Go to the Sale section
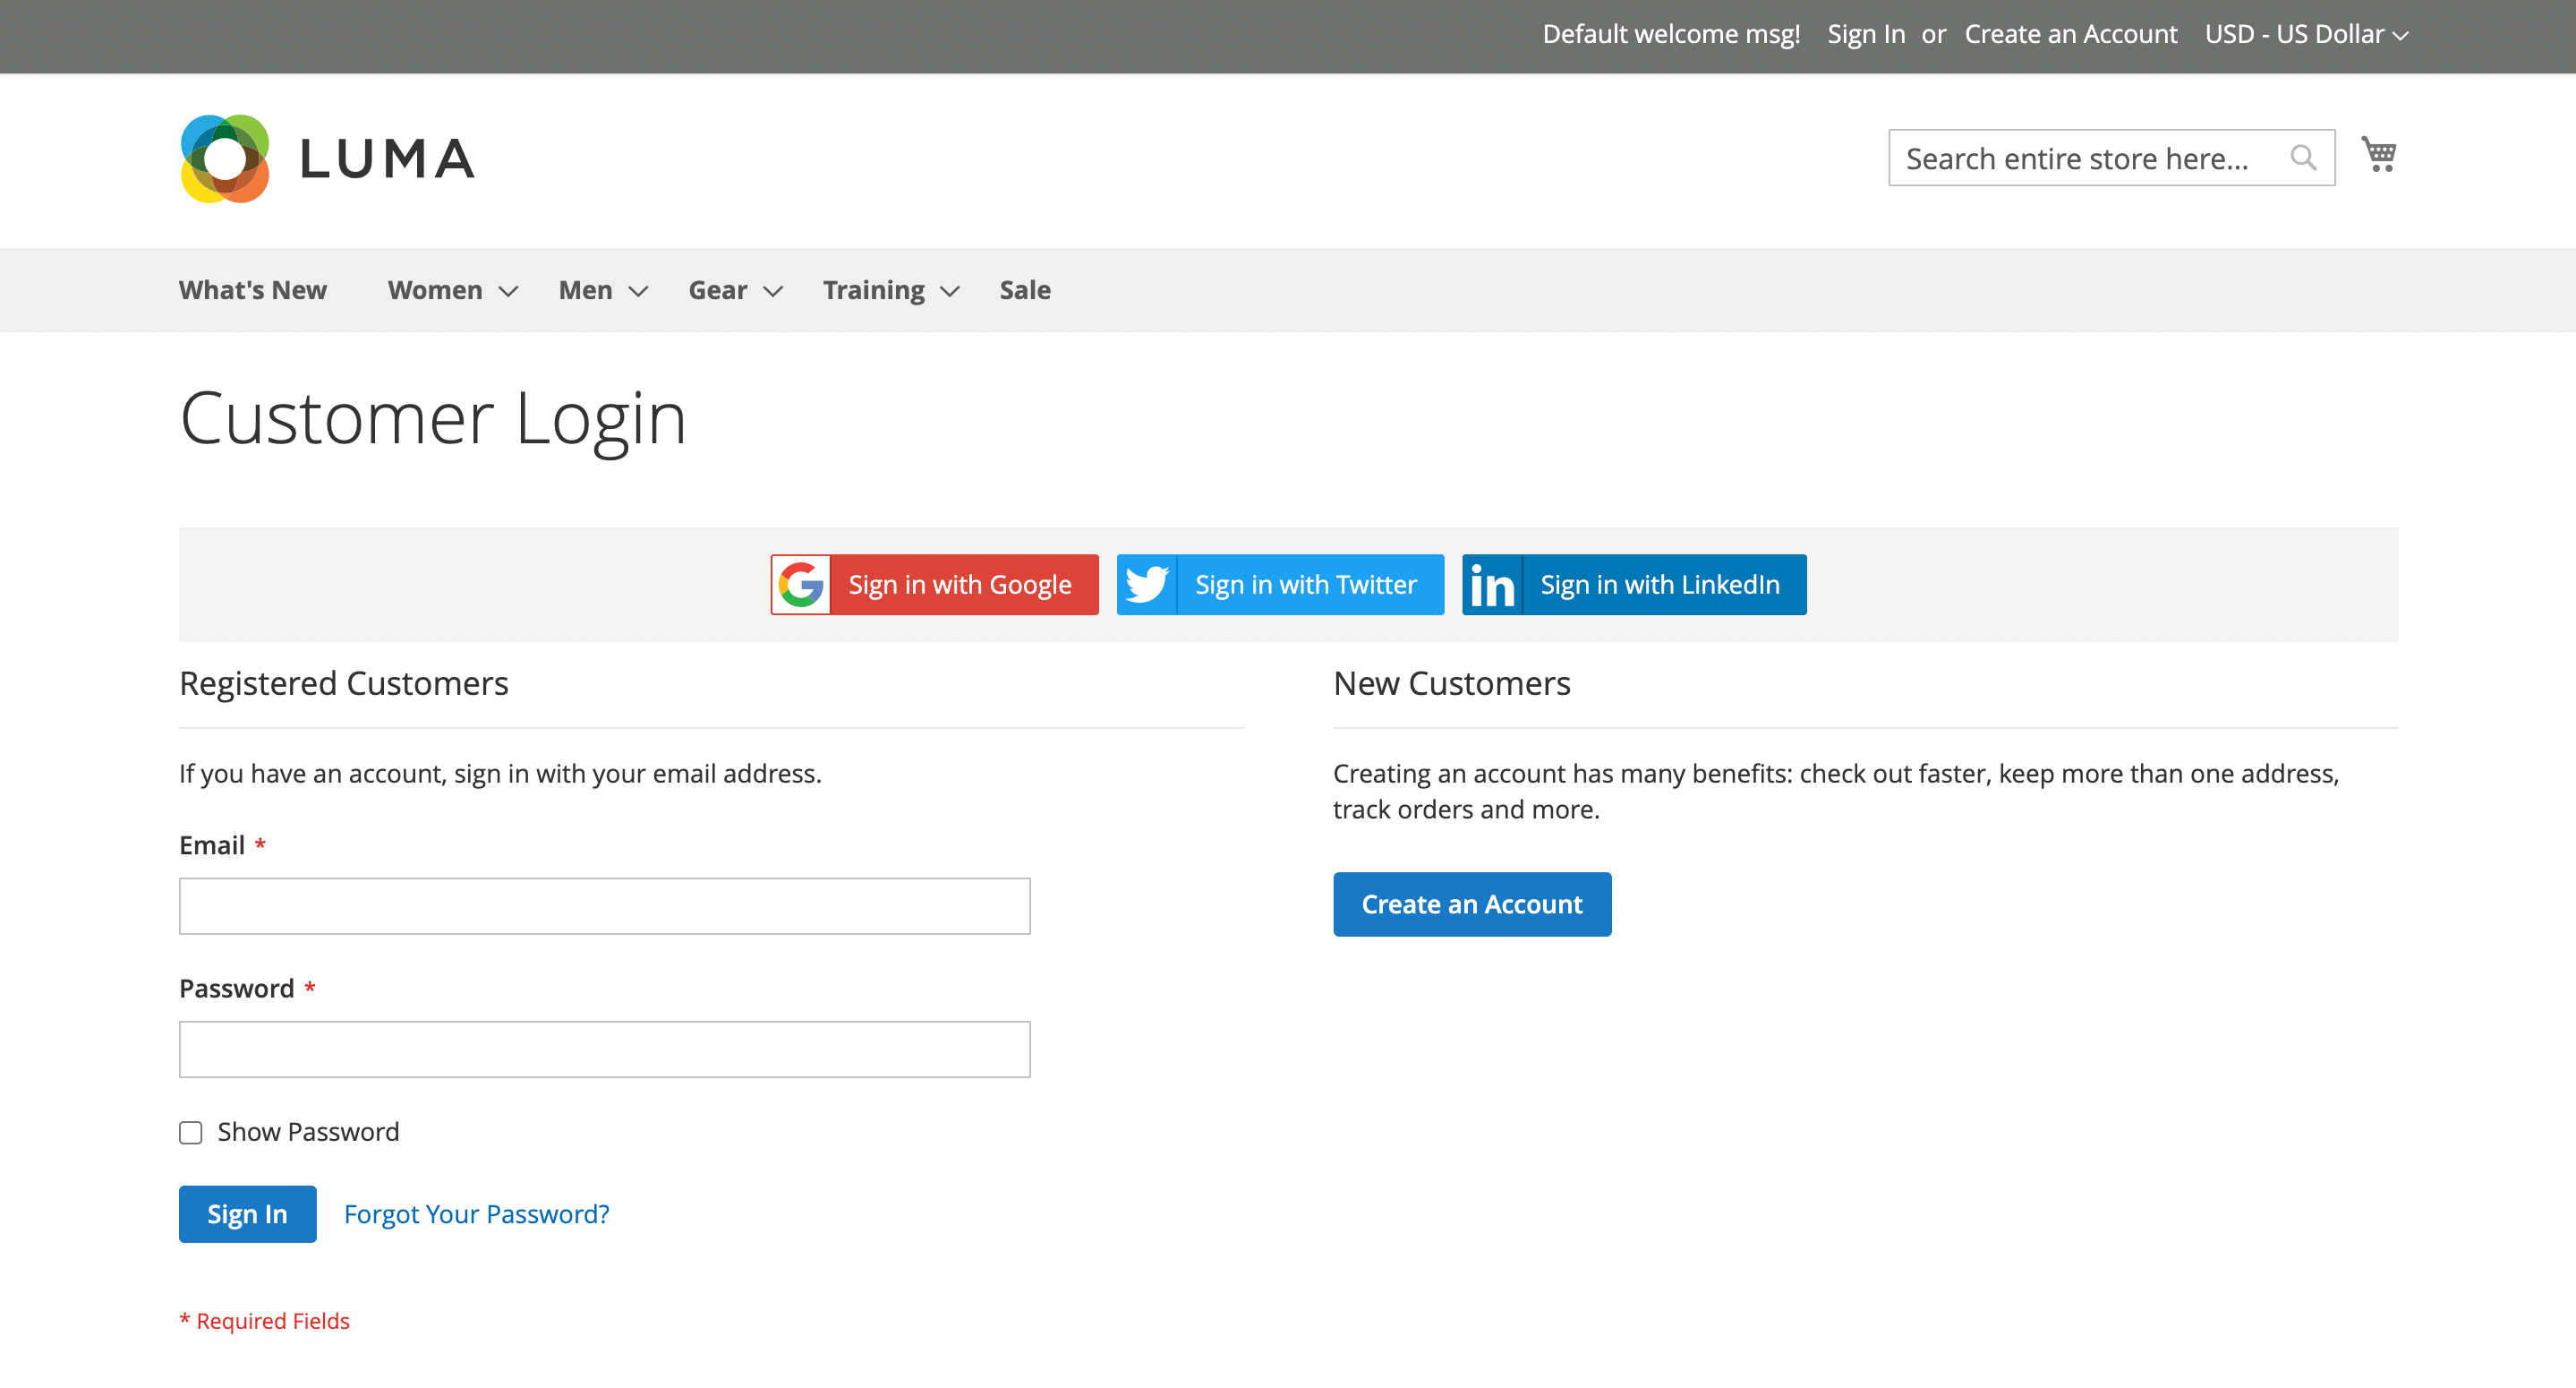 tap(1025, 290)
